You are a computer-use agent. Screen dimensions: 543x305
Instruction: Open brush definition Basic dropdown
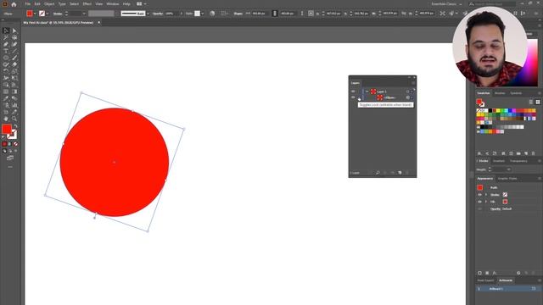click(x=148, y=14)
